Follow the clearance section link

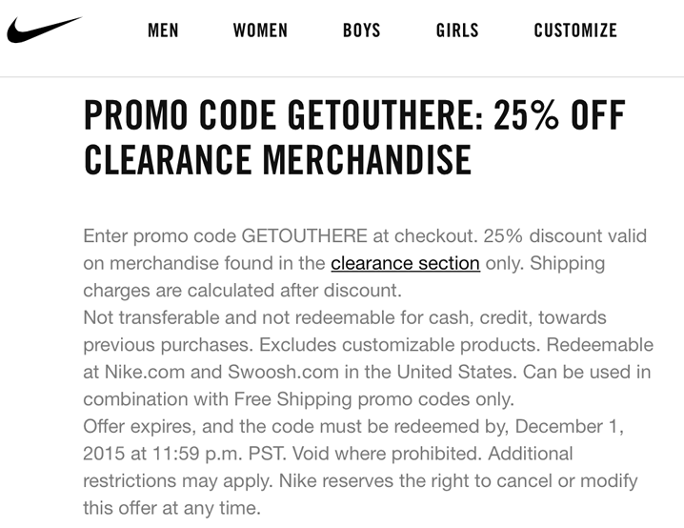tap(405, 263)
